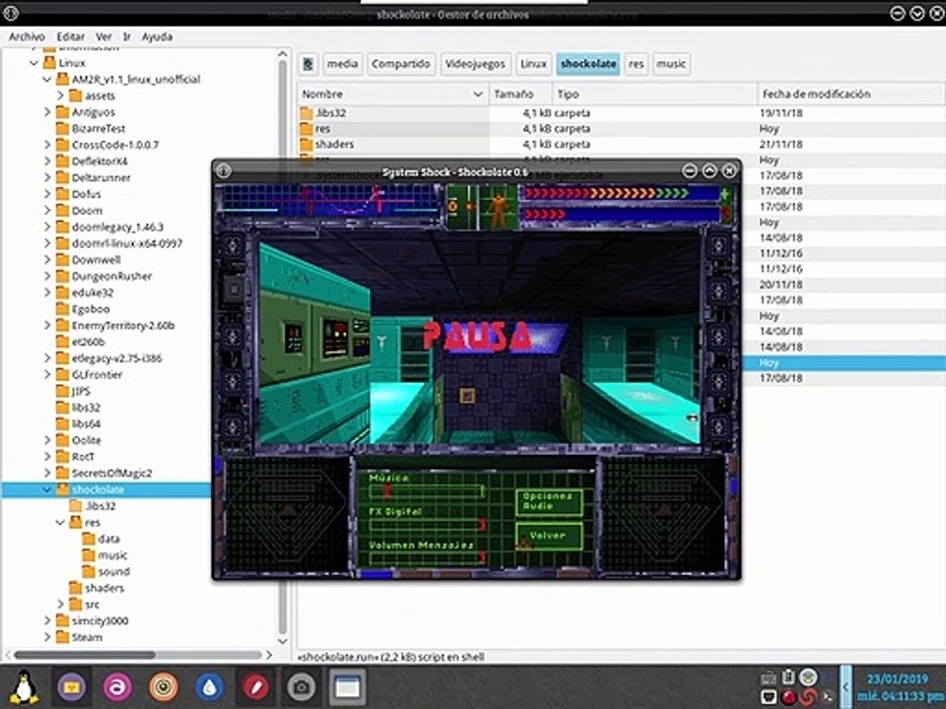Click the energy chevron bar in game HUD

pyautogui.click(x=620, y=214)
